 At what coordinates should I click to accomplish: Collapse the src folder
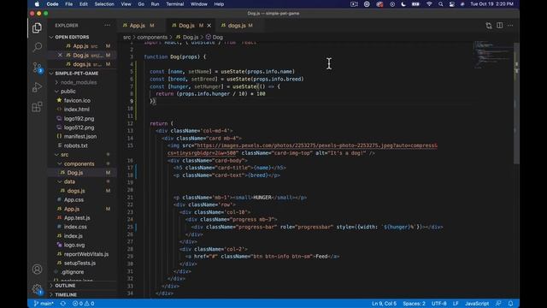[64, 155]
